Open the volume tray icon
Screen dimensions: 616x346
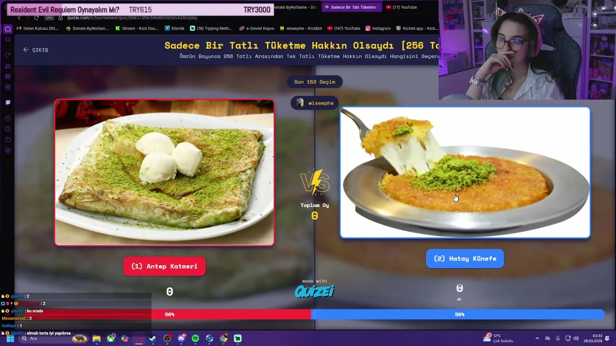[x=576, y=338]
